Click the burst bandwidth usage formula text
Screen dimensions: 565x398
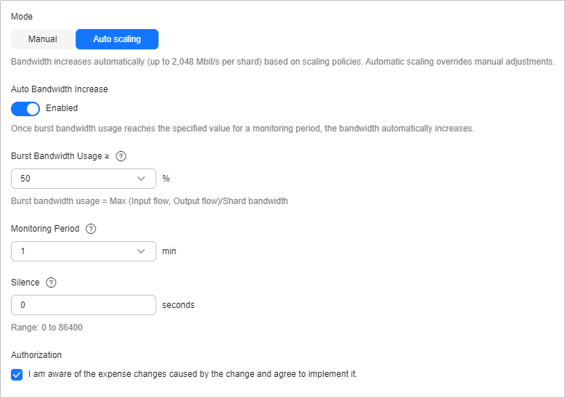click(x=150, y=201)
